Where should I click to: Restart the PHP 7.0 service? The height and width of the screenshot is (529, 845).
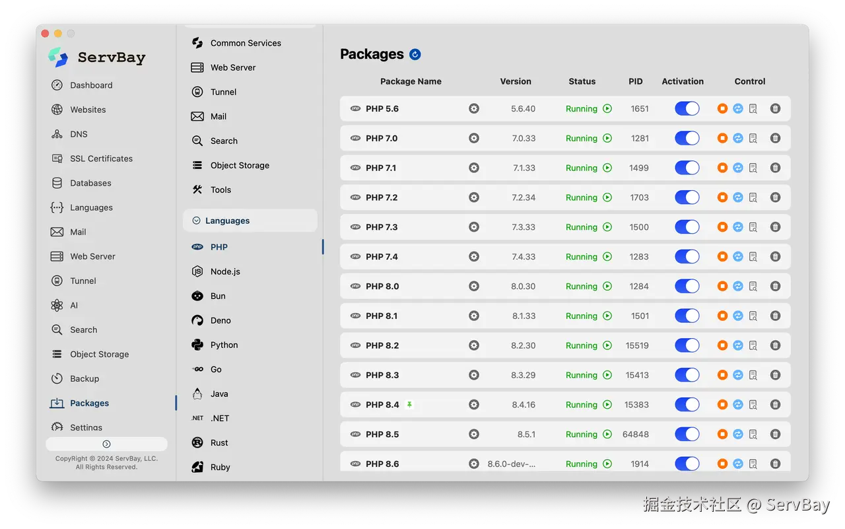(x=738, y=138)
